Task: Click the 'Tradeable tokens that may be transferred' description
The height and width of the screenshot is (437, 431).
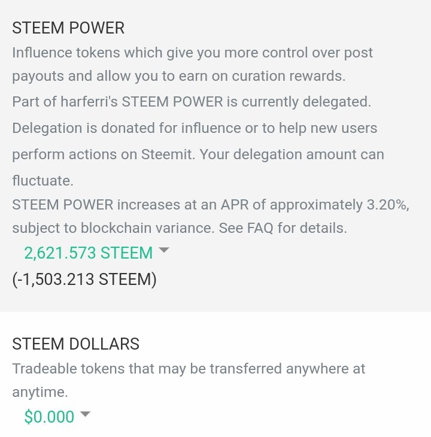Action: (189, 369)
